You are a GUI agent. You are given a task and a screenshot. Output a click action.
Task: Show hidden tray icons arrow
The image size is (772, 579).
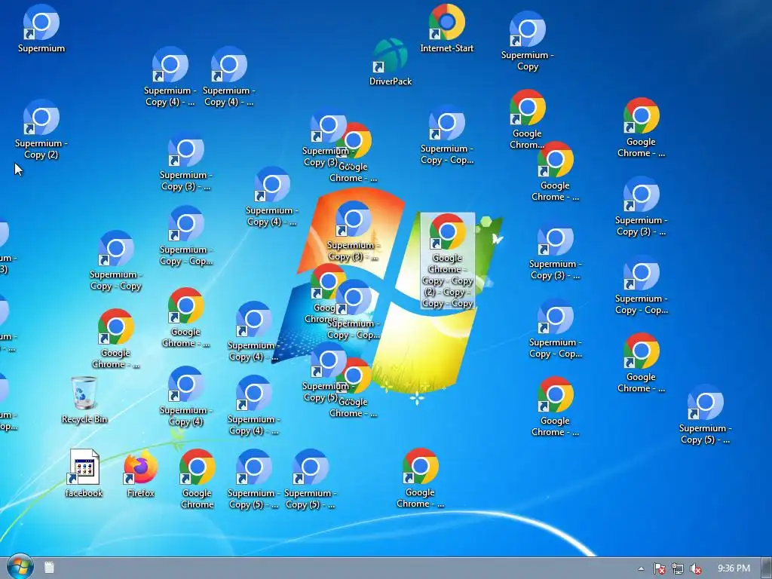pos(641,568)
